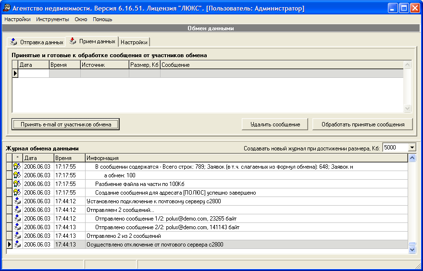This screenshot has height=271, width=423.
Task: Click the Сообщение column header
Action: [x=282, y=65]
